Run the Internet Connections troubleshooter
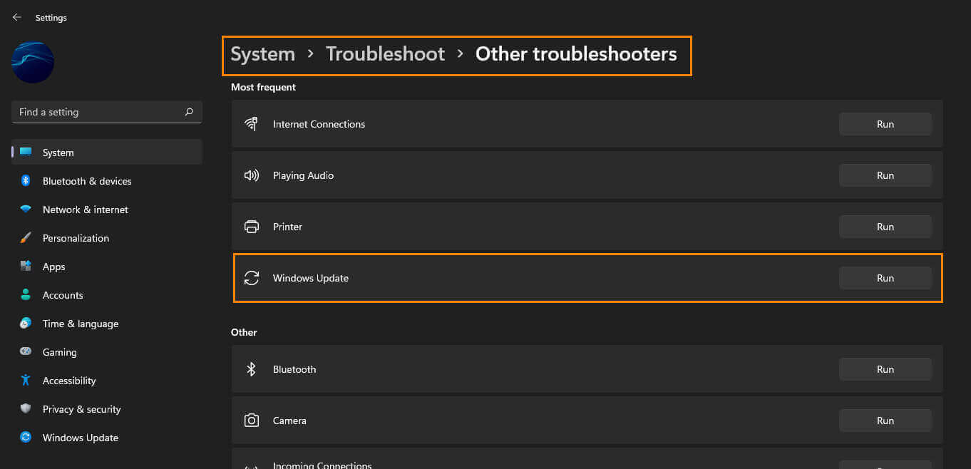The height and width of the screenshot is (469, 971). [885, 124]
